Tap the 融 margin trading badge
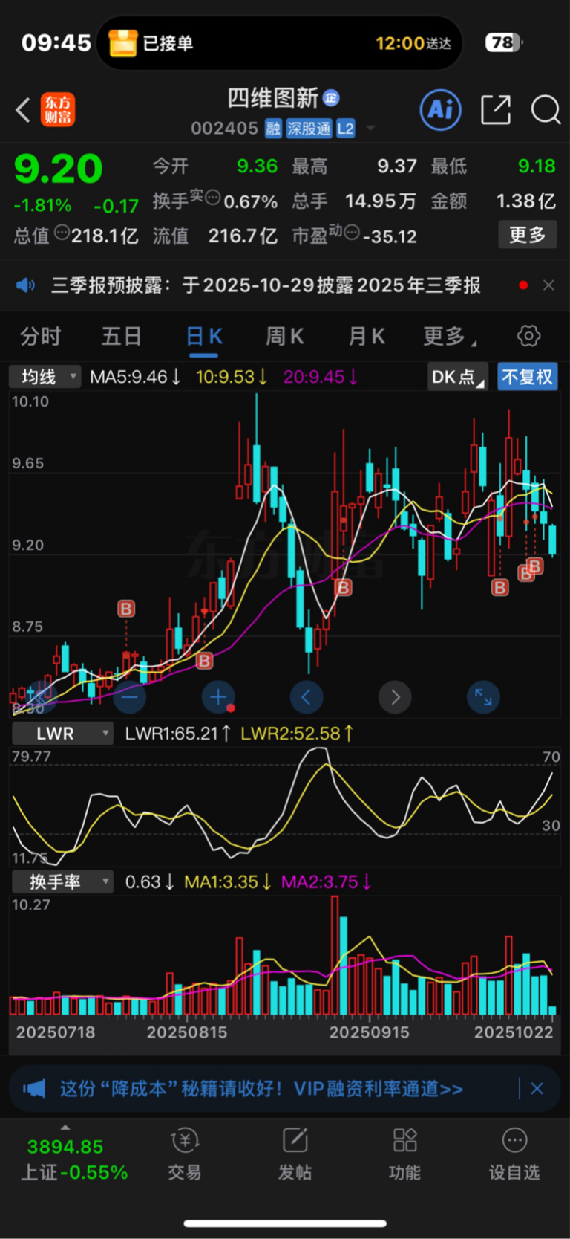The image size is (570, 1239). point(274,129)
